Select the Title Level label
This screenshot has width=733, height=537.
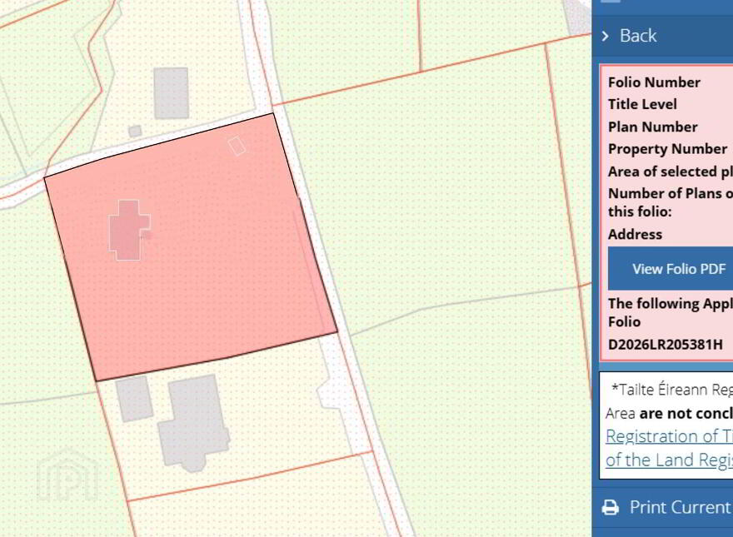tap(642, 104)
